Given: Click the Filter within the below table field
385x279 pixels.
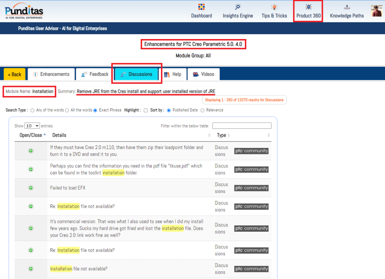Looking at the screenshot, I should [x=242, y=126].
